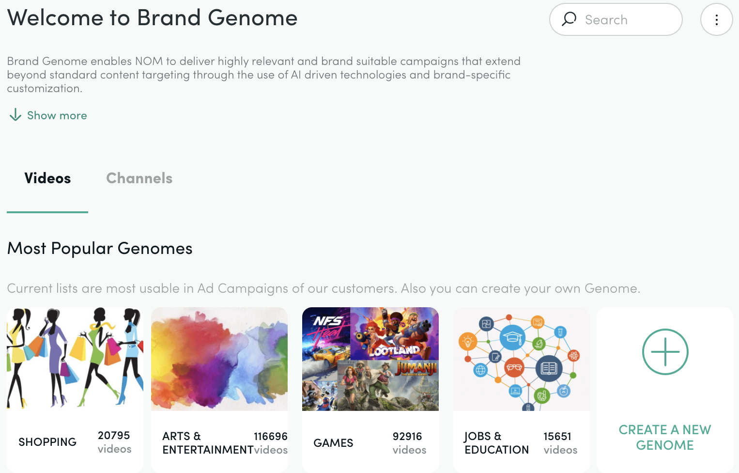The image size is (739, 473).
Task: Select the Videos tab
Action: click(x=47, y=178)
